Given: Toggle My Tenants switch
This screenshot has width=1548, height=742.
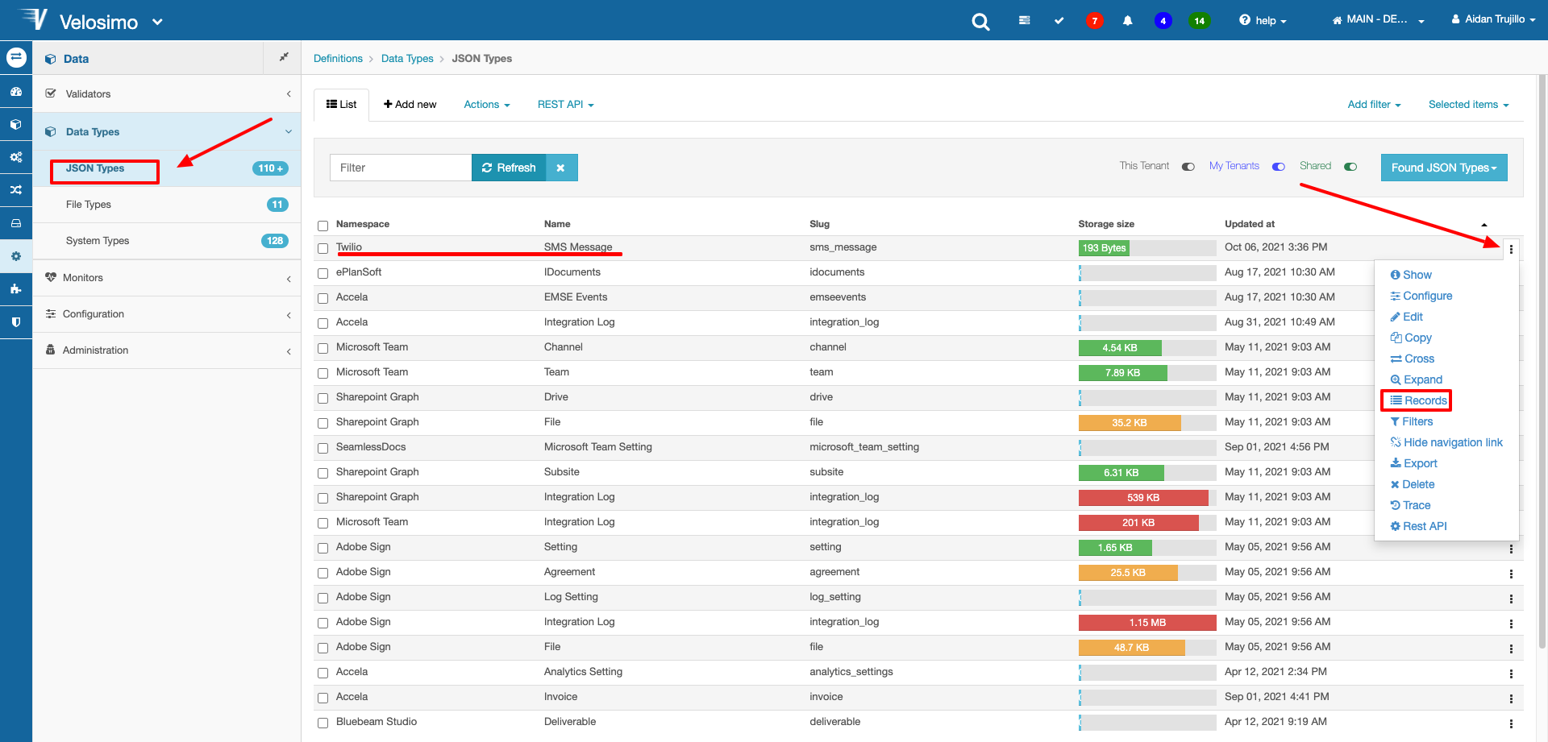Looking at the screenshot, I should coord(1279,167).
